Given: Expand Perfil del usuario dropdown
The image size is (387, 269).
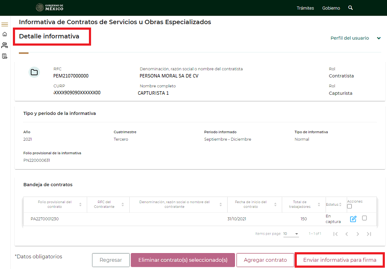Looking at the screenshot, I should (x=356, y=38).
